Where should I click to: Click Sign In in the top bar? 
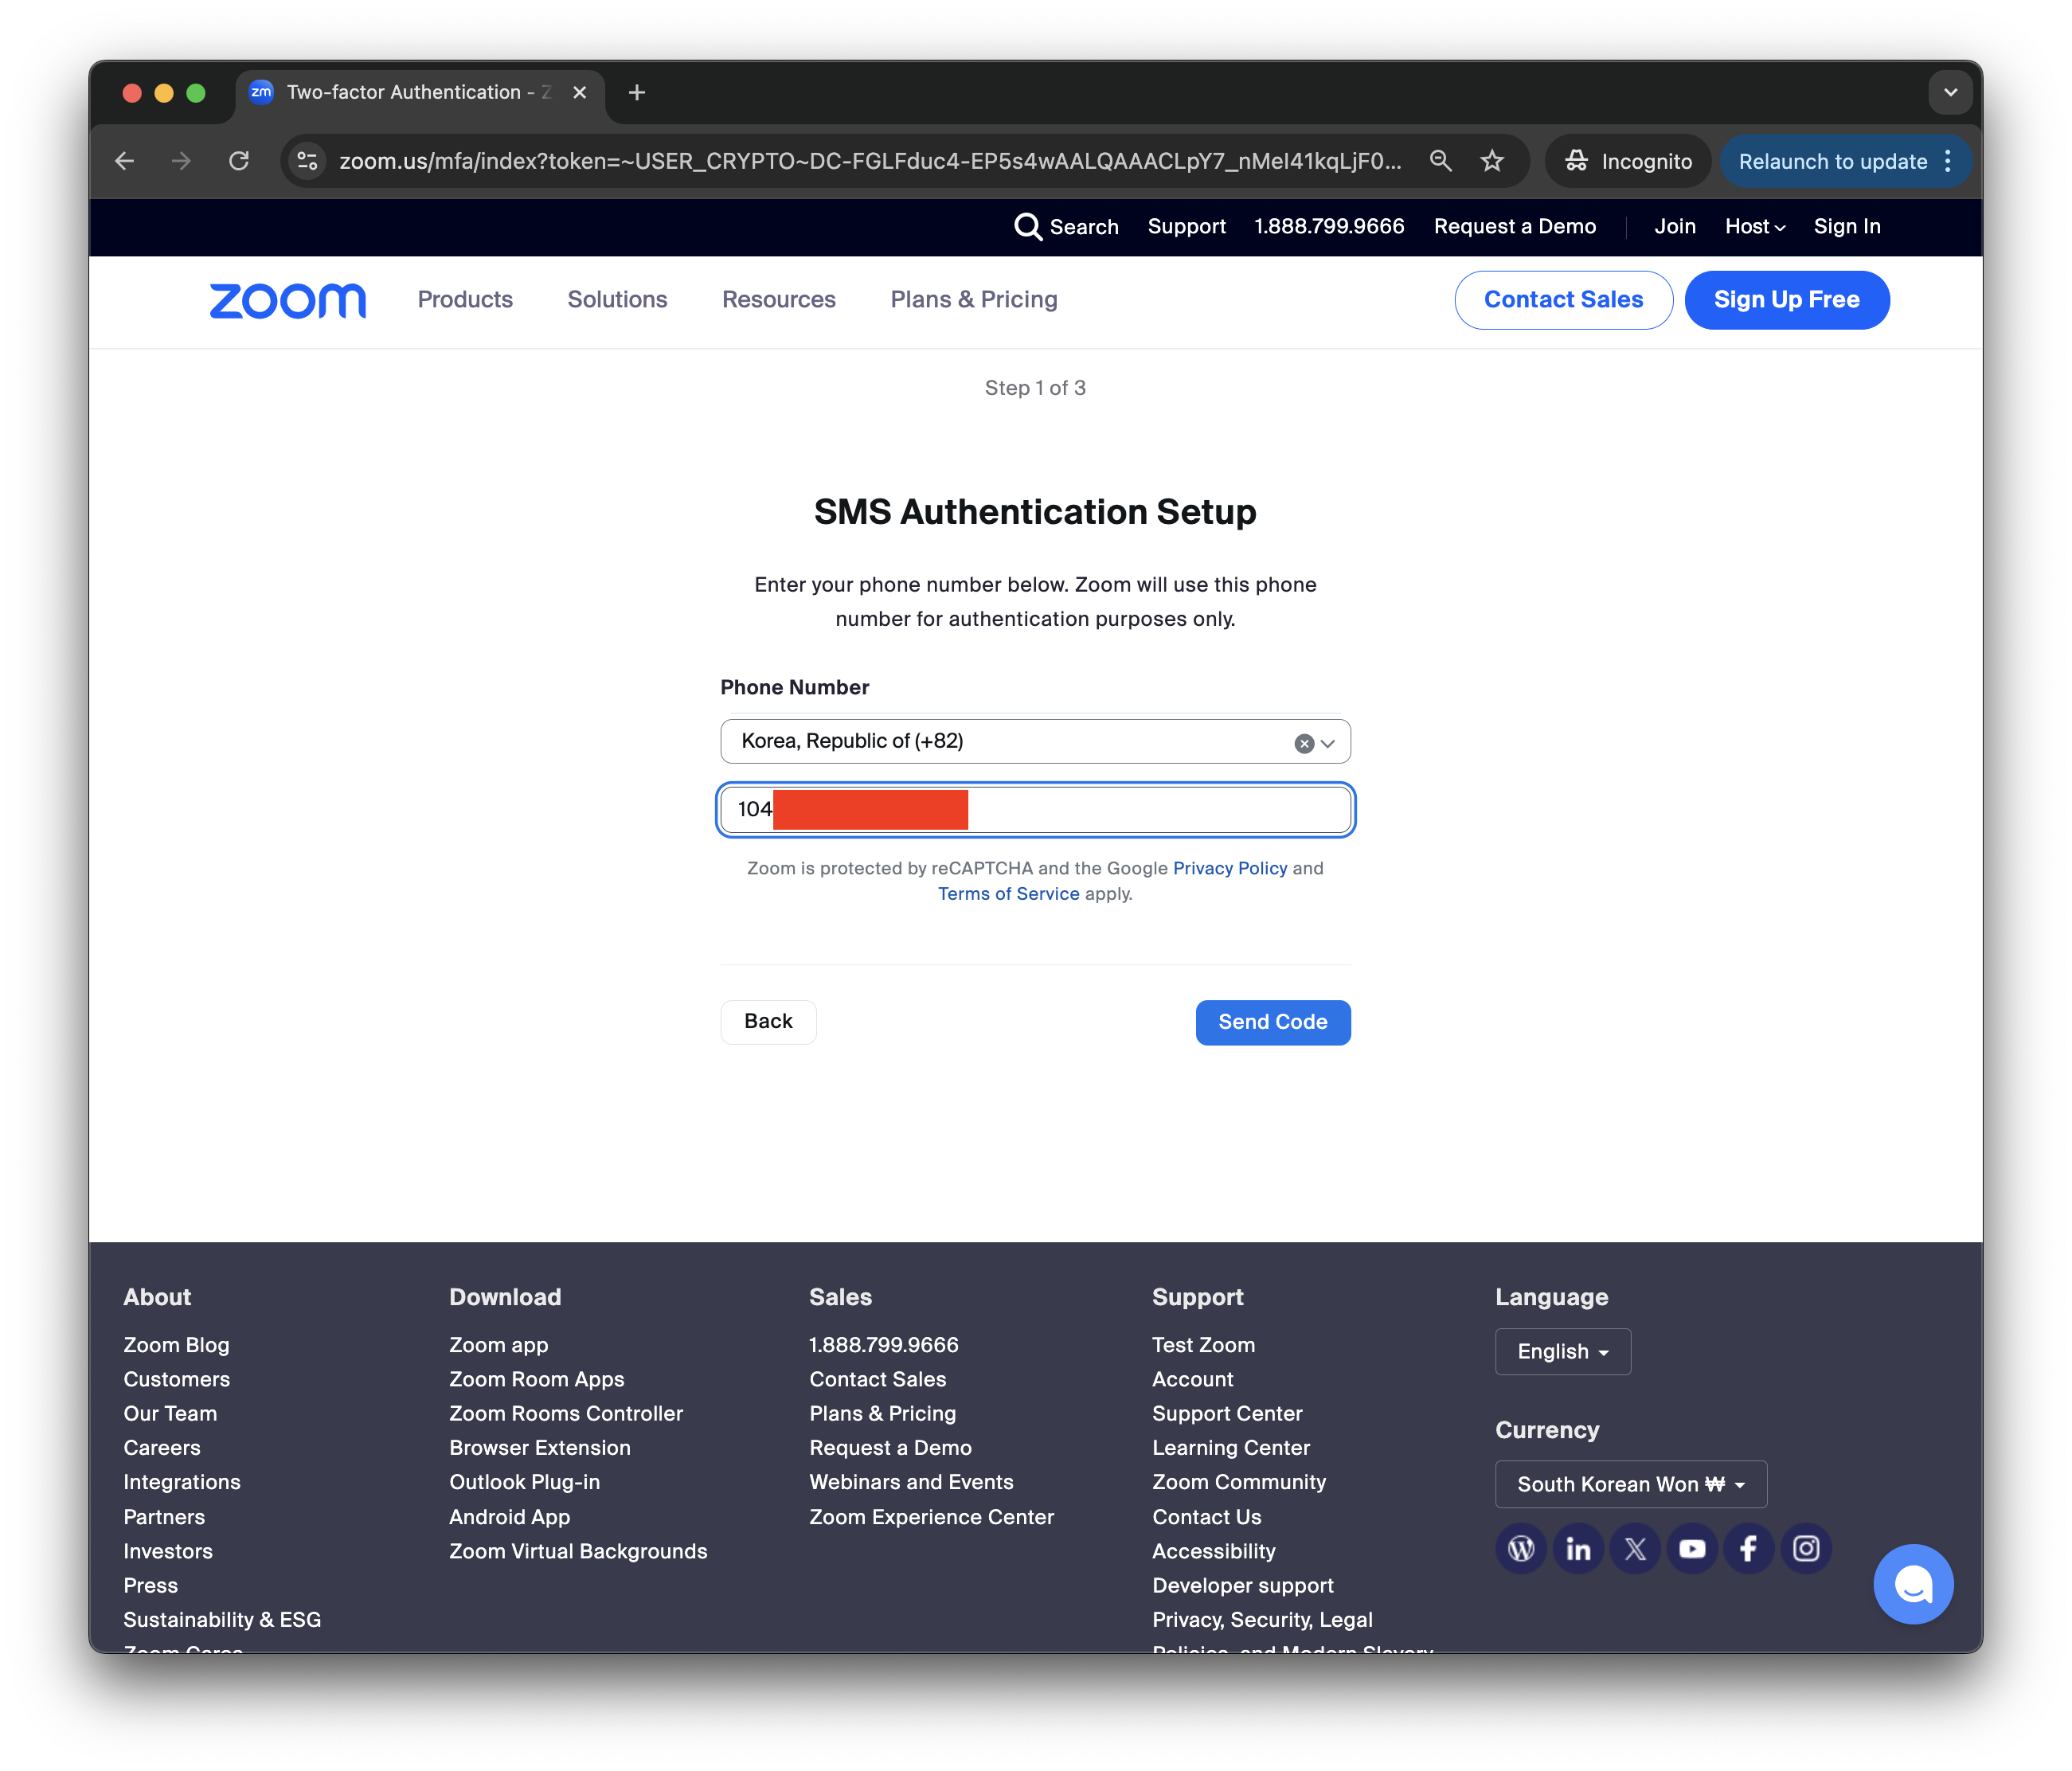click(1846, 226)
